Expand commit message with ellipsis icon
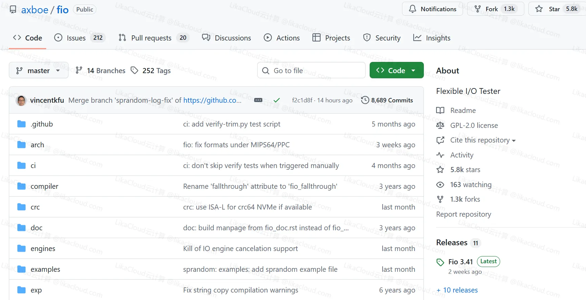The image size is (586, 300). [x=258, y=100]
